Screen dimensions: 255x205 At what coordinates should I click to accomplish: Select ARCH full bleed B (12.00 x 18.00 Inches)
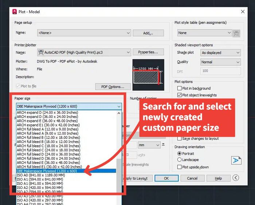click(66, 138)
